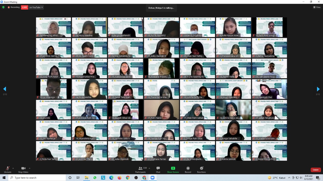Go to next gallery page
This screenshot has height=181, width=323.
(x=318, y=89)
